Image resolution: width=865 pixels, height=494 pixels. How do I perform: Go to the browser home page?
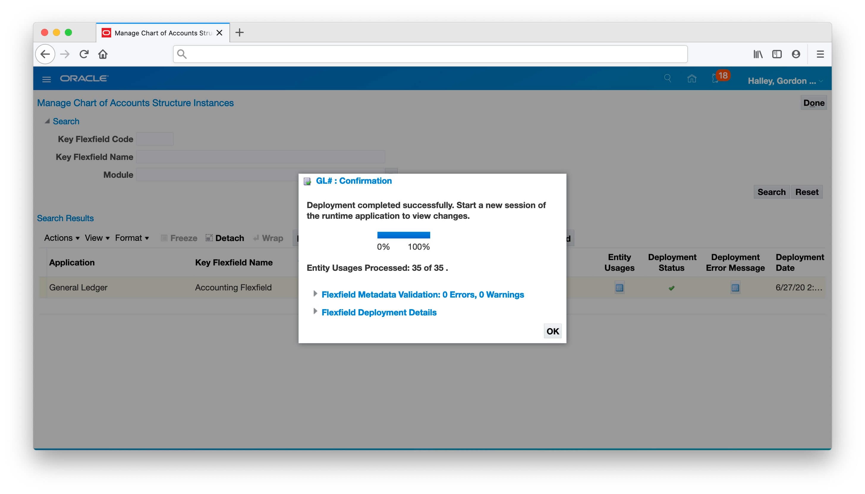click(x=103, y=54)
